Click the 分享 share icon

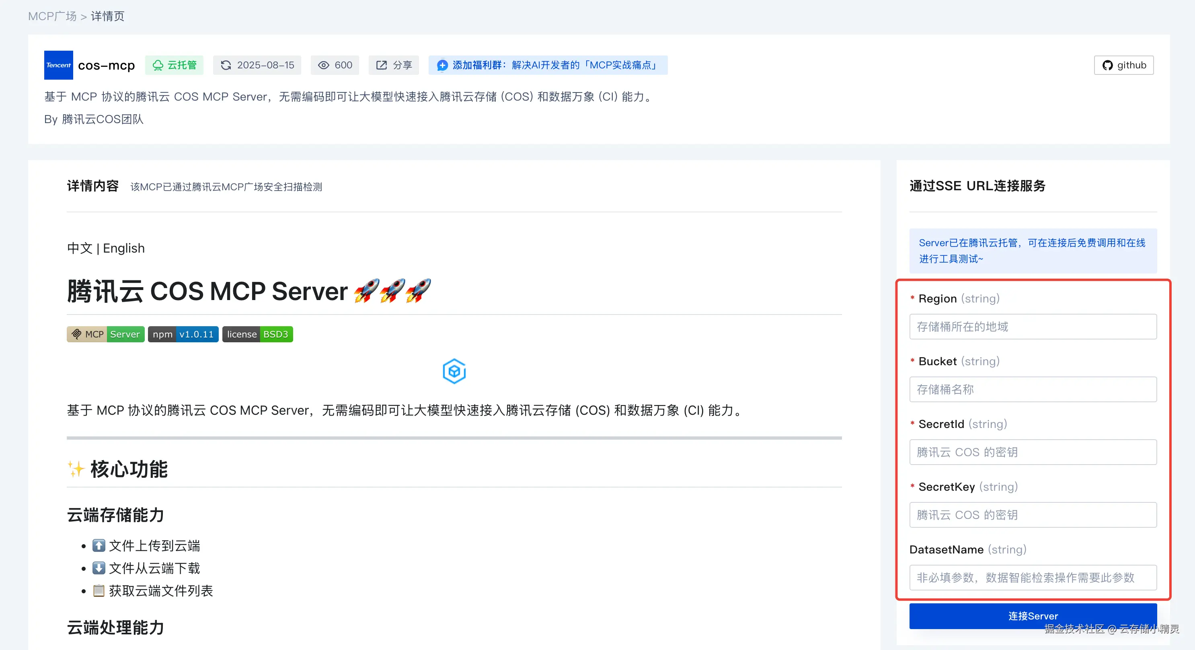pos(381,65)
